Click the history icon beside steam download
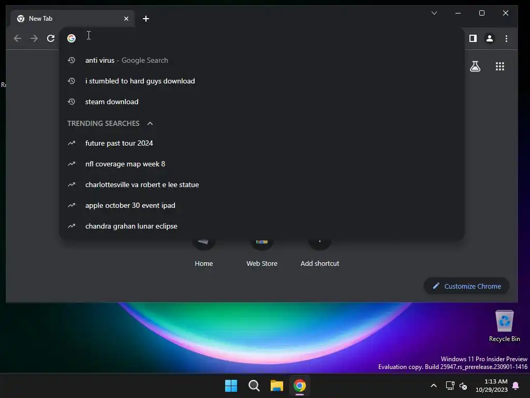This screenshot has width=530, height=398. pos(71,102)
